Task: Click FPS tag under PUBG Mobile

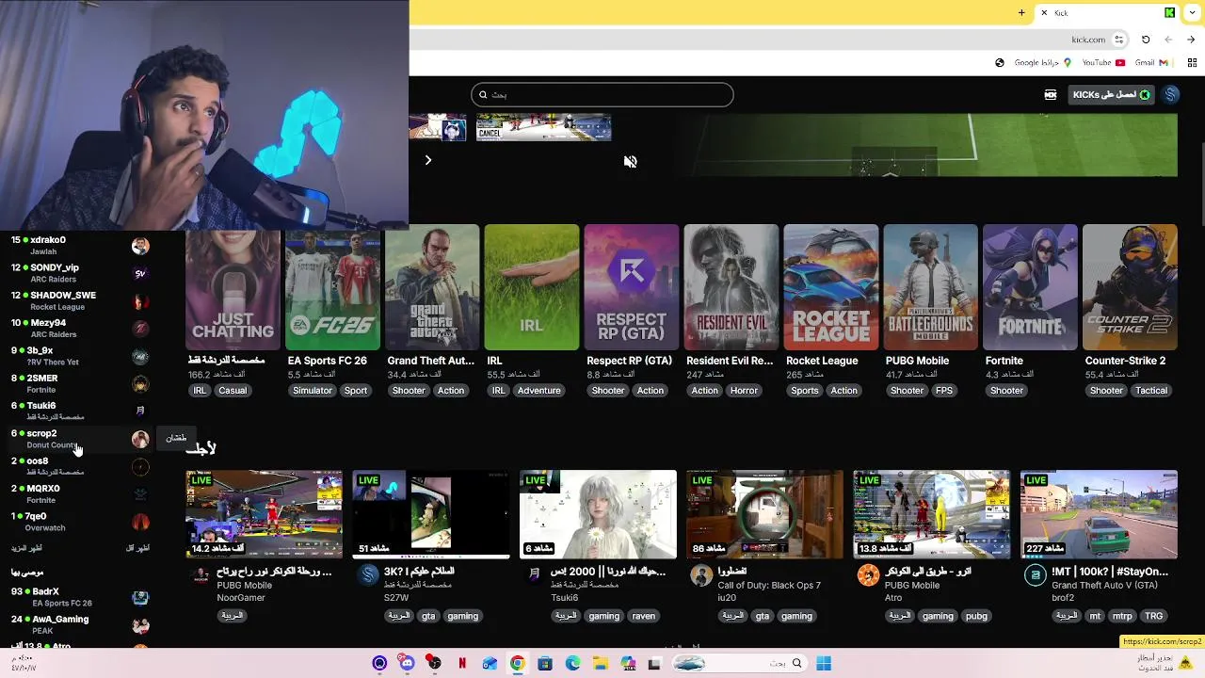Action: click(944, 391)
